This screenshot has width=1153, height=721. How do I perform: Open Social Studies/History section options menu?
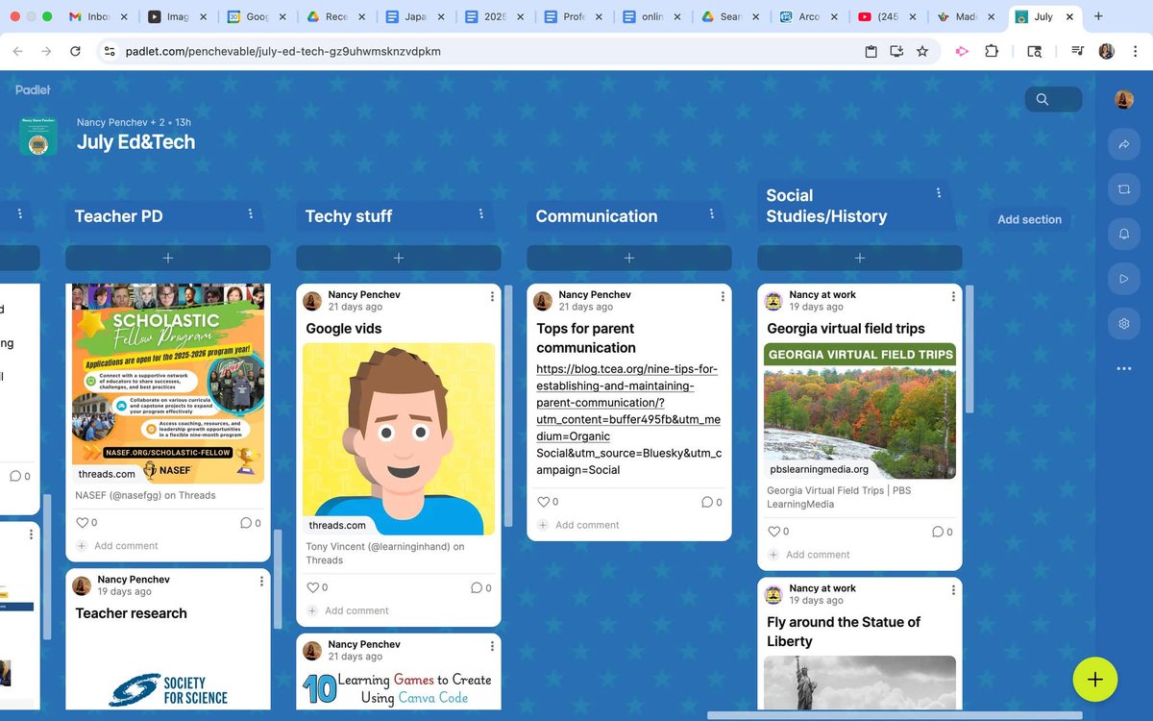tap(939, 193)
